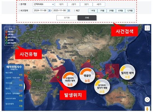
Task: Select the 1분기 quarter button
Action: [61, 4]
